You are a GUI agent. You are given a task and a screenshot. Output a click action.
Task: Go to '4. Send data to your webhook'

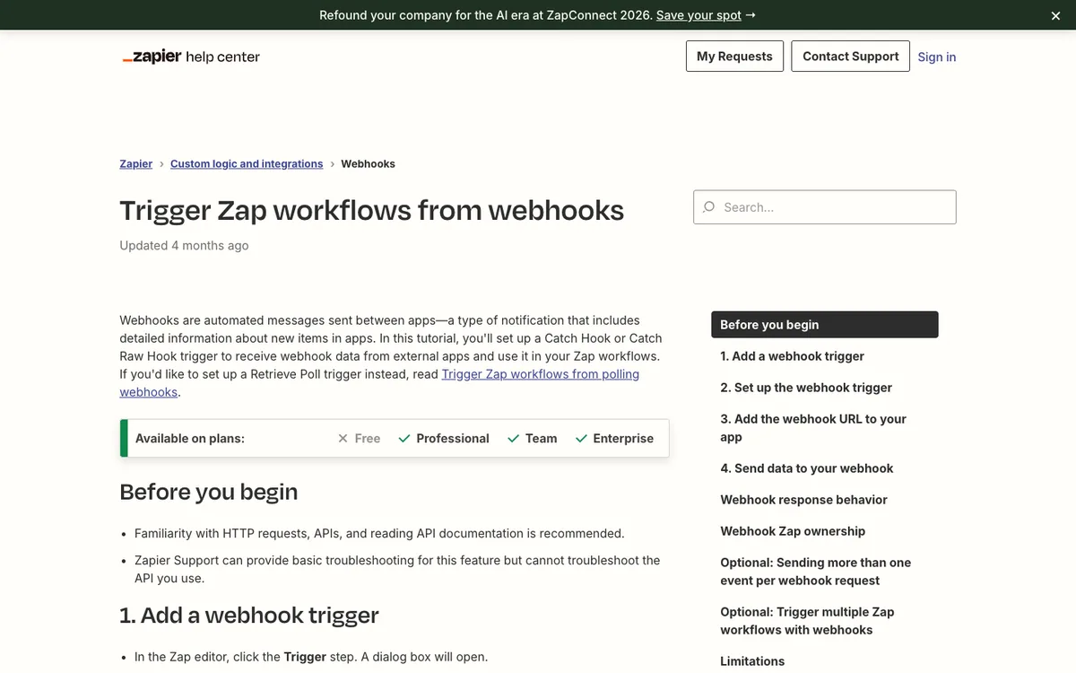[x=807, y=468]
